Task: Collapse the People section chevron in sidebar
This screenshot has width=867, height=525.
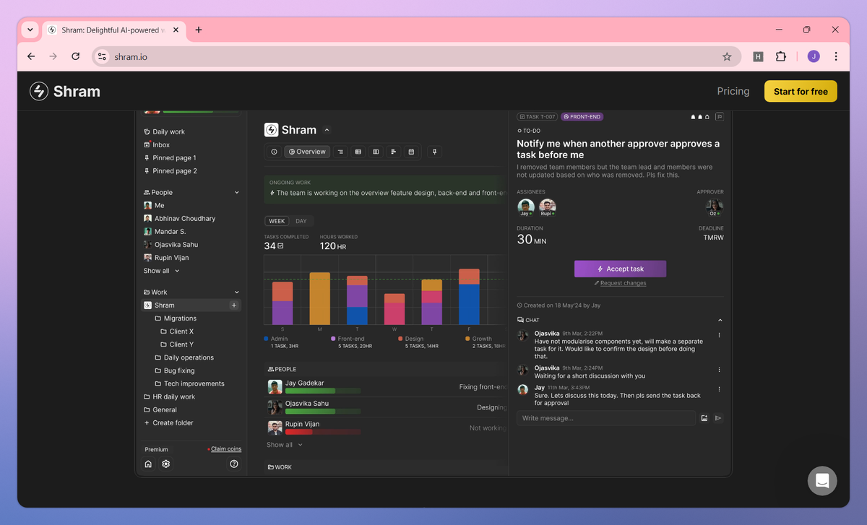Action: pos(236,193)
